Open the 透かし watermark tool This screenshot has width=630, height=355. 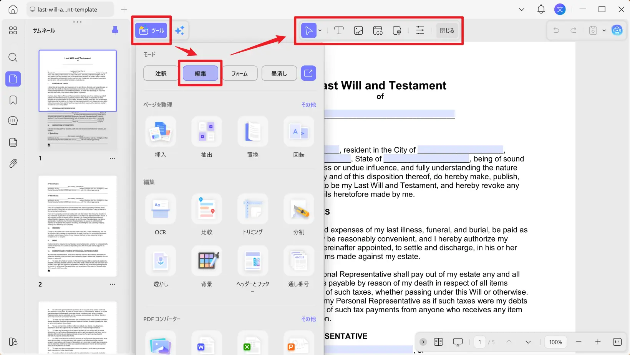coord(161,261)
